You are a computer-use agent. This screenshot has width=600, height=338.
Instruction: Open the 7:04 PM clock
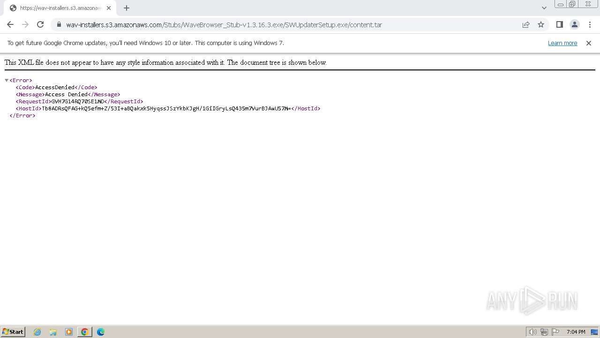click(x=576, y=332)
